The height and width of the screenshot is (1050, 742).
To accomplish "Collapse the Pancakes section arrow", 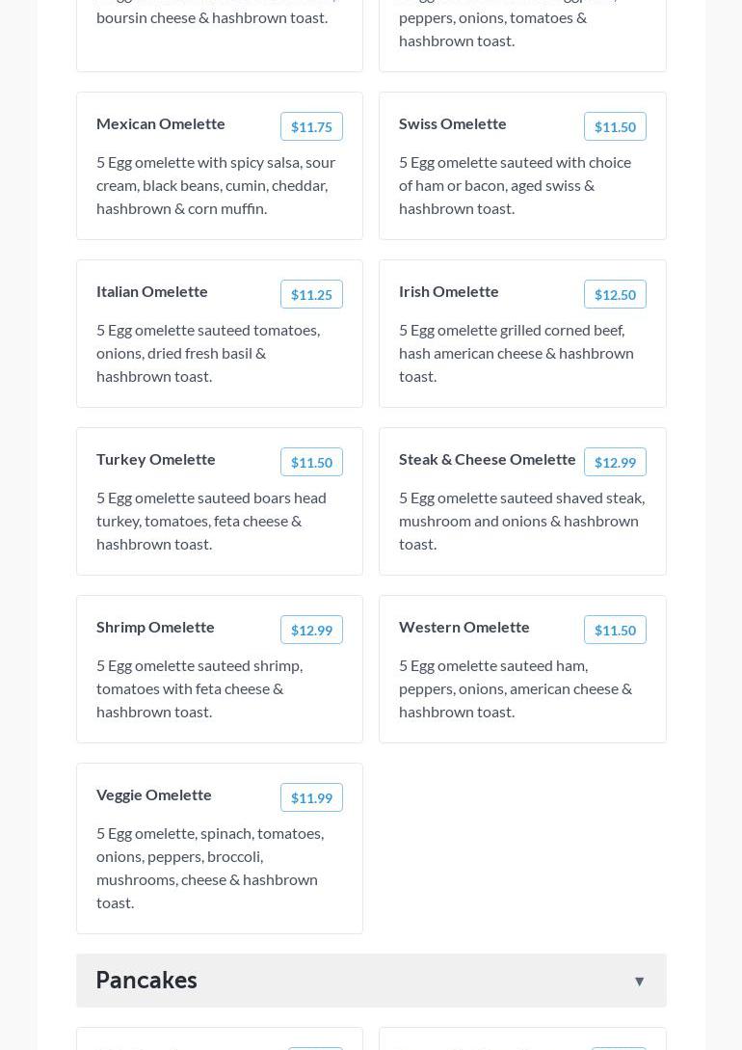I will point(639,981).
